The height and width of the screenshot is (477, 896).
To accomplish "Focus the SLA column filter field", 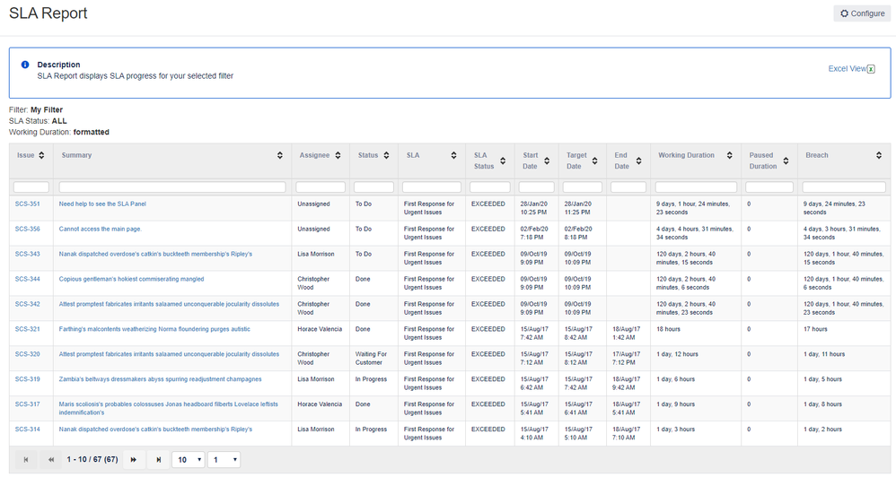I will tap(432, 187).
